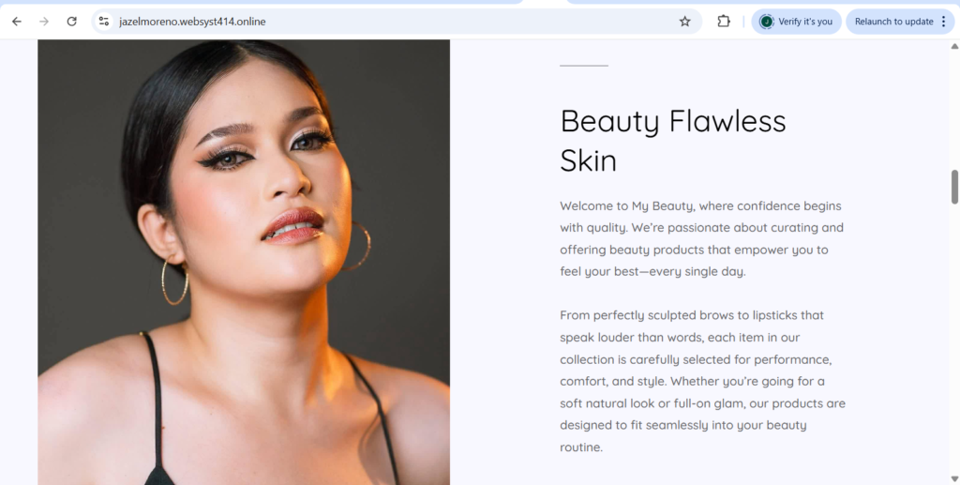This screenshot has height=485, width=960.
Task: Click the "Beauty Flawless Skin" heading
Action: [673, 140]
